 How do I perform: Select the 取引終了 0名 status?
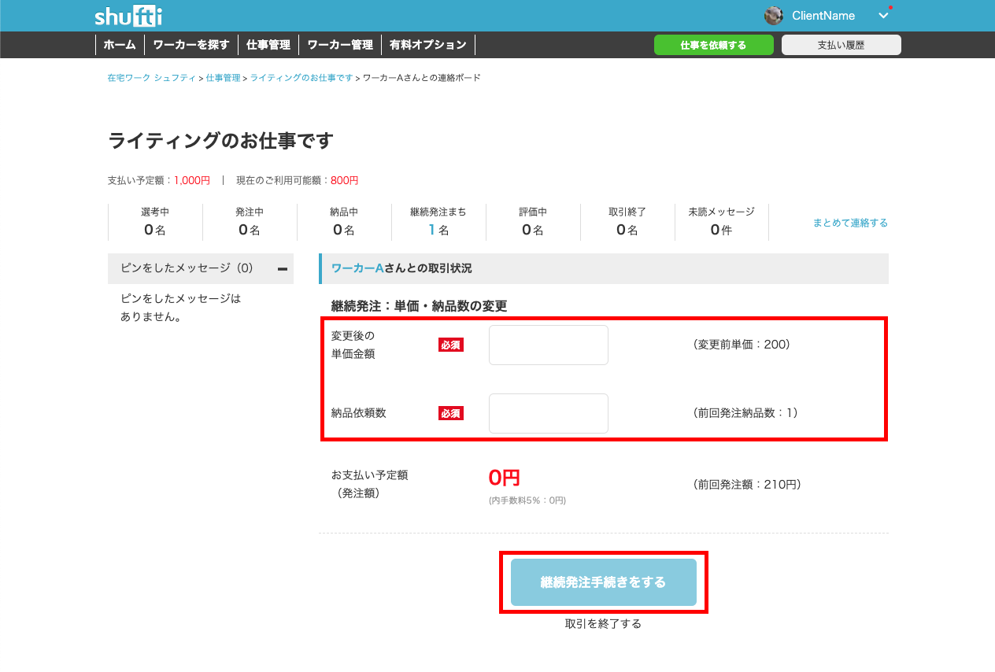tap(627, 222)
